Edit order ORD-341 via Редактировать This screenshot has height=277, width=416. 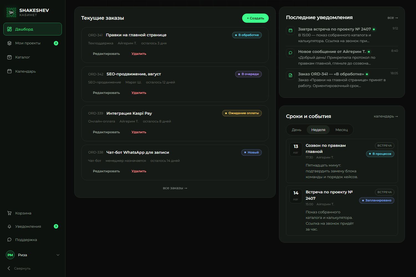(106, 54)
